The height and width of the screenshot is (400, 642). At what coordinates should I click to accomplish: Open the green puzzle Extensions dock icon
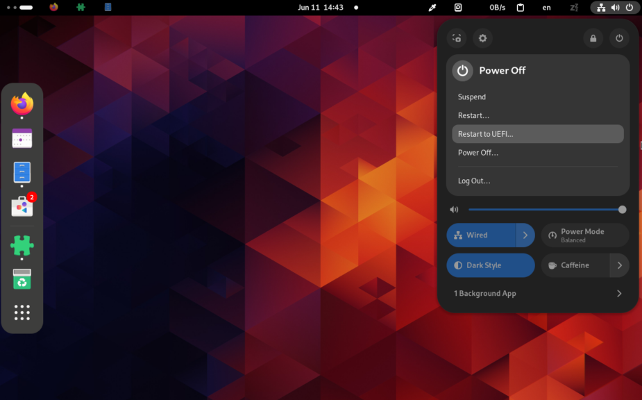coord(22,246)
